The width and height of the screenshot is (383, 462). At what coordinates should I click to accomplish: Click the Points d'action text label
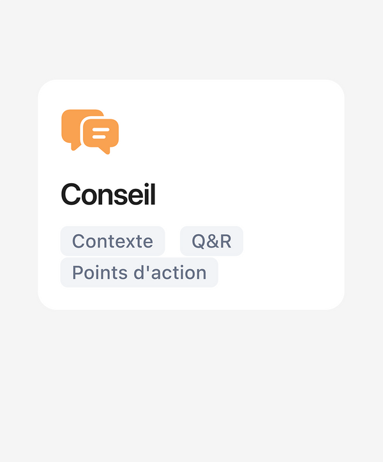pos(139,272)
